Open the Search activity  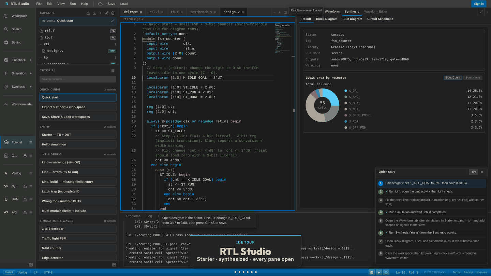coord(18,29)
